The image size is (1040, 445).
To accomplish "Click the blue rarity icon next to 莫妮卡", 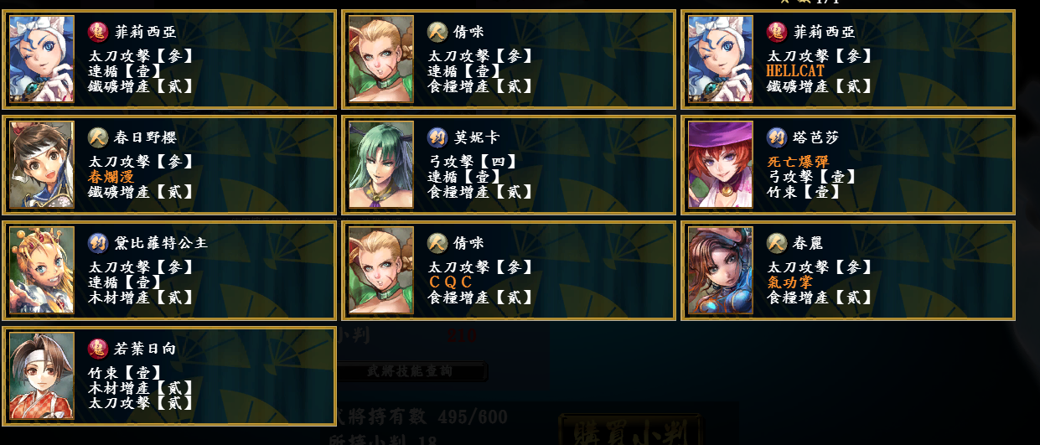I will (437, 137).
